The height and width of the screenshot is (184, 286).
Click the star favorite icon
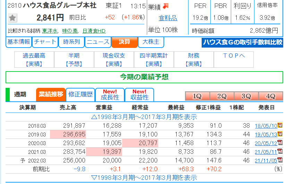(12, 18)
